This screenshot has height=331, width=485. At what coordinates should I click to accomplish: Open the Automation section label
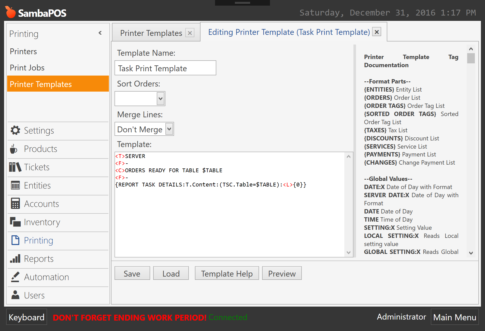pos(47,277)
